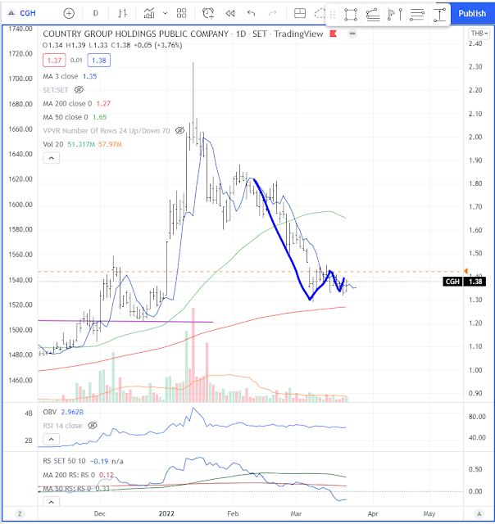Click the red flag next to chart title

point(333,34)
